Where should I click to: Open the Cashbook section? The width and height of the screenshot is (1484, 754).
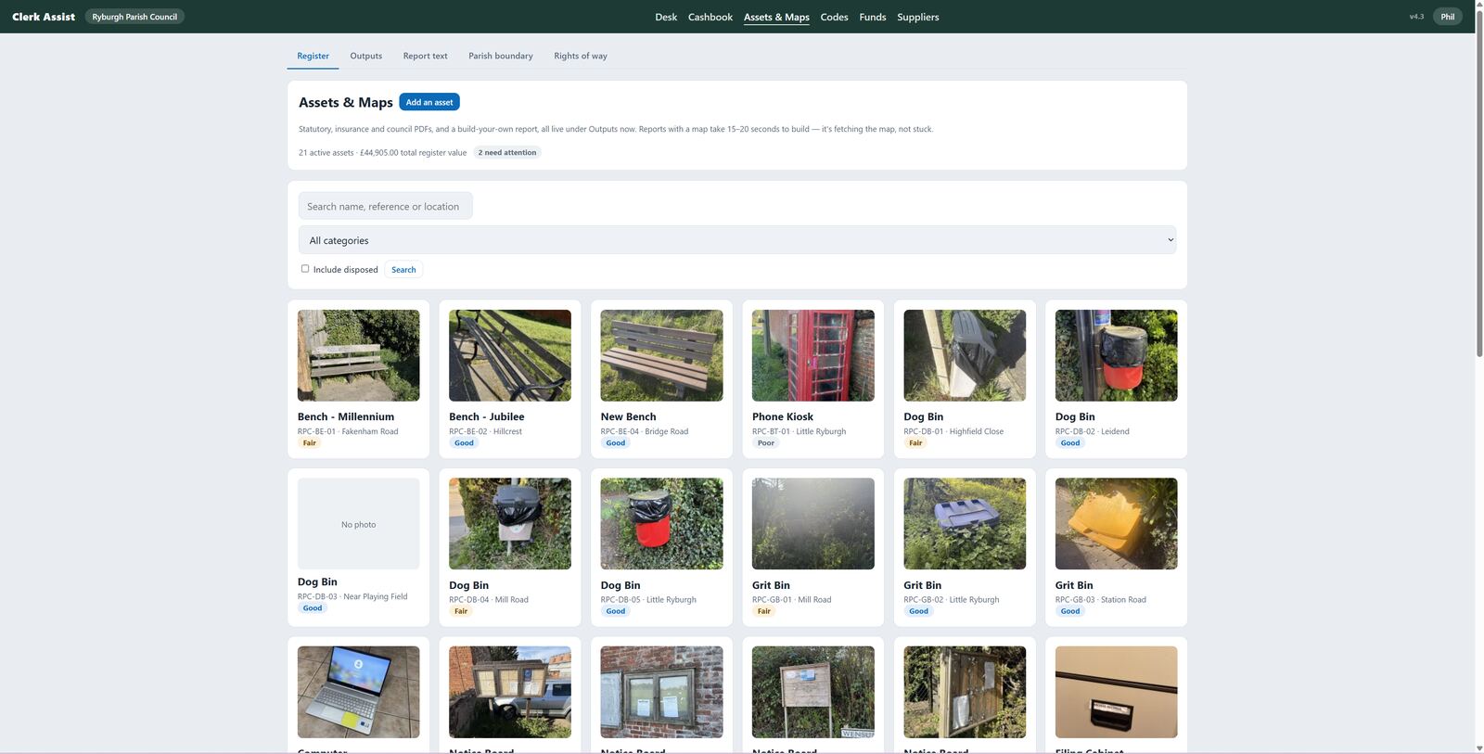710,17
